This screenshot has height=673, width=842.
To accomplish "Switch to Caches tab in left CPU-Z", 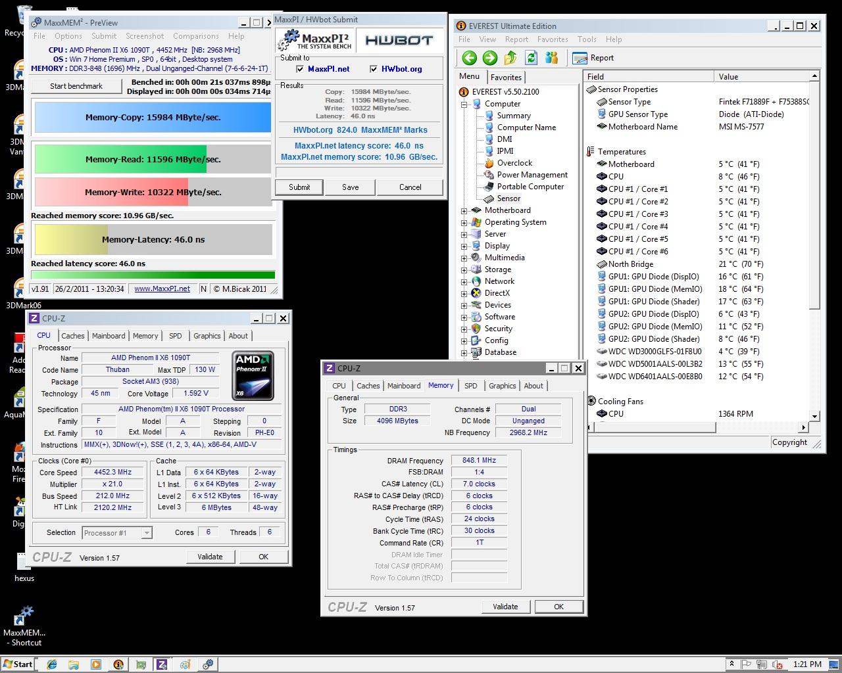I will pos(72,336).
